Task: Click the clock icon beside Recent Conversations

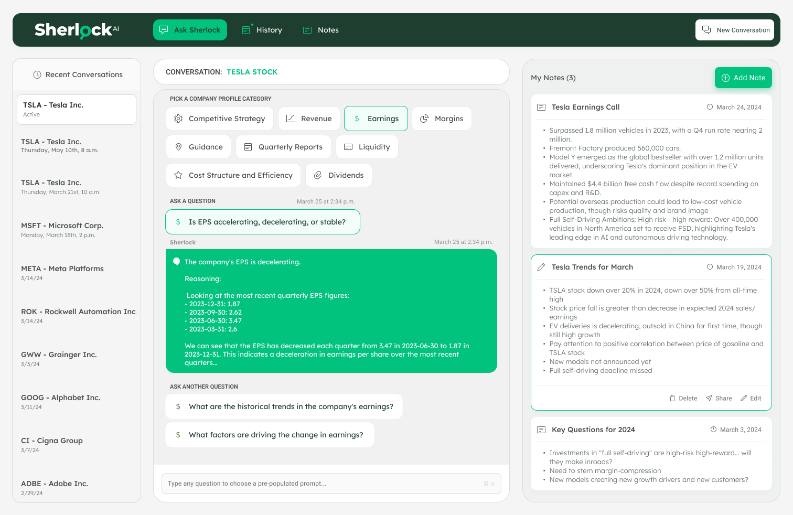Action: tap(37, 74)
